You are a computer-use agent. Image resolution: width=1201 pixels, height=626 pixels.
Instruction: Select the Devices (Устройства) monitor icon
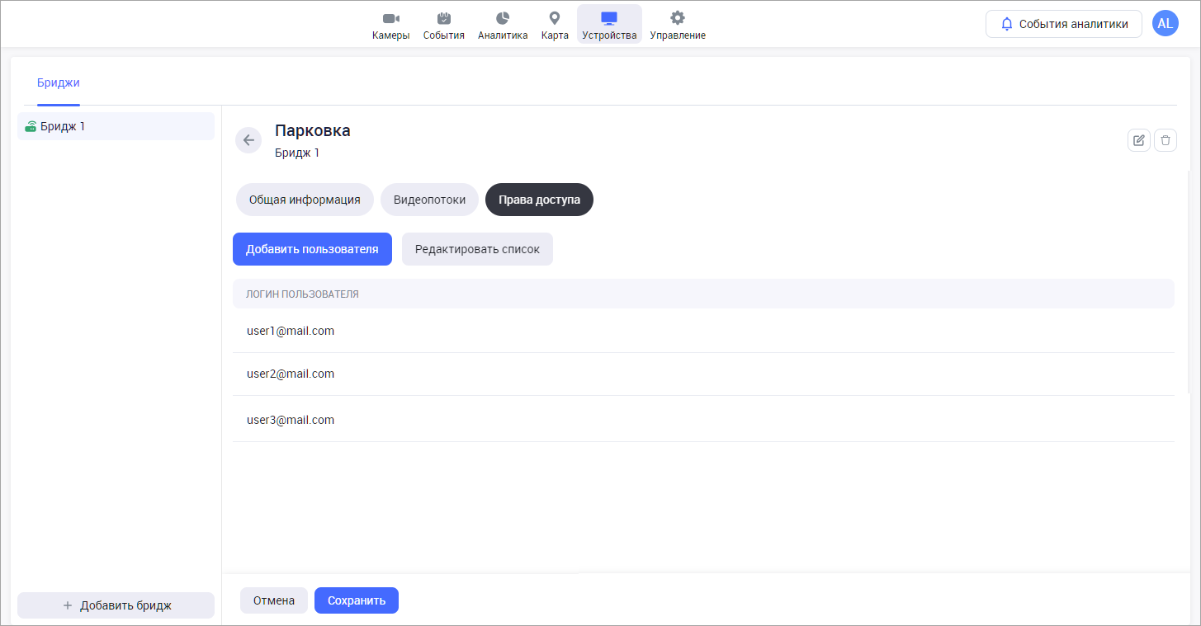coord(609,19)
